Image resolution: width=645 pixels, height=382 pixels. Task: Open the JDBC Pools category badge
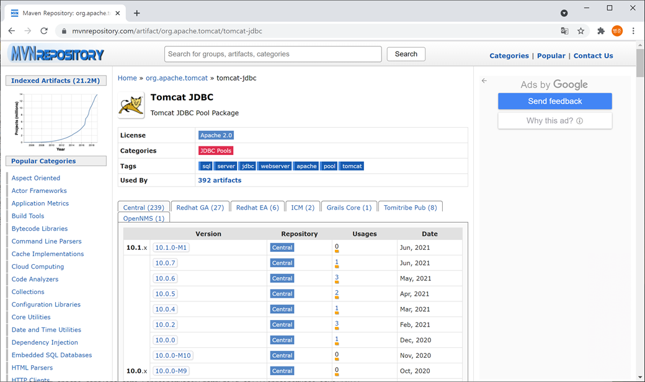(x=216, y=151)
